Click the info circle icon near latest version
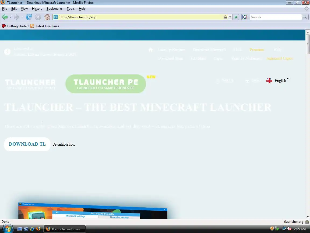 7,52
